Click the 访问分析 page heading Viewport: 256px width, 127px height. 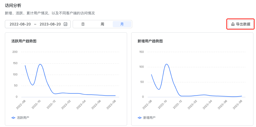(x=13, y=5)
